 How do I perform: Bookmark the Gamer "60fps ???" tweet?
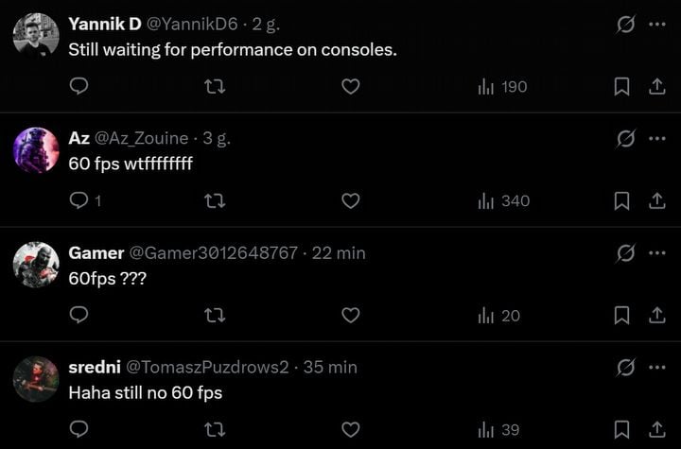point(621,315)
